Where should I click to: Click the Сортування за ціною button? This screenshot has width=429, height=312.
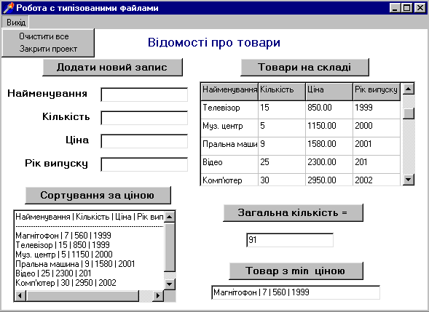(98, 195)
